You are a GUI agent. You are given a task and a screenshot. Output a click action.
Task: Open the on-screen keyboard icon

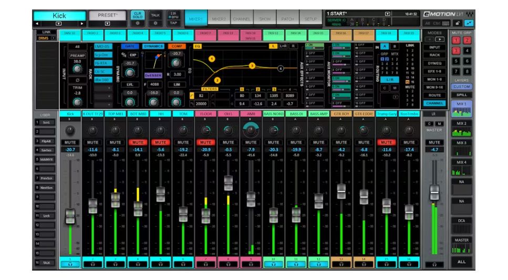pyautogui.click(x=446, y=23)
